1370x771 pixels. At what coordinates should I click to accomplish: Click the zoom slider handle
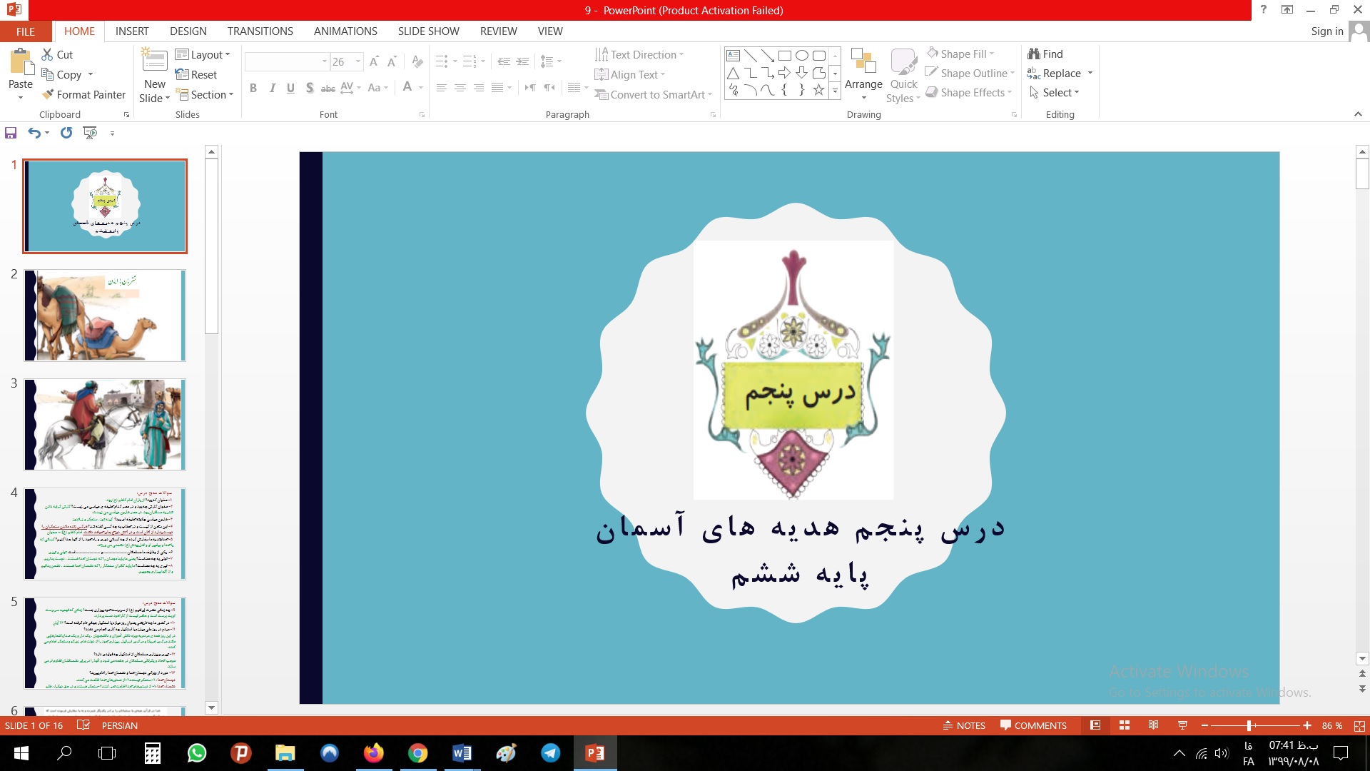(x=1249, y=725)
